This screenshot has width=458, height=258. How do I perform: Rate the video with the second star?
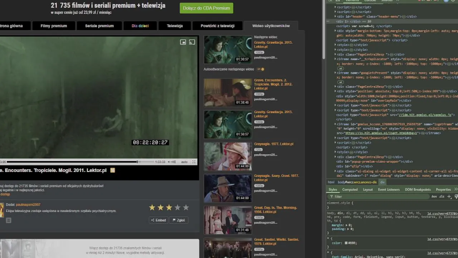(x=161, y=207)
